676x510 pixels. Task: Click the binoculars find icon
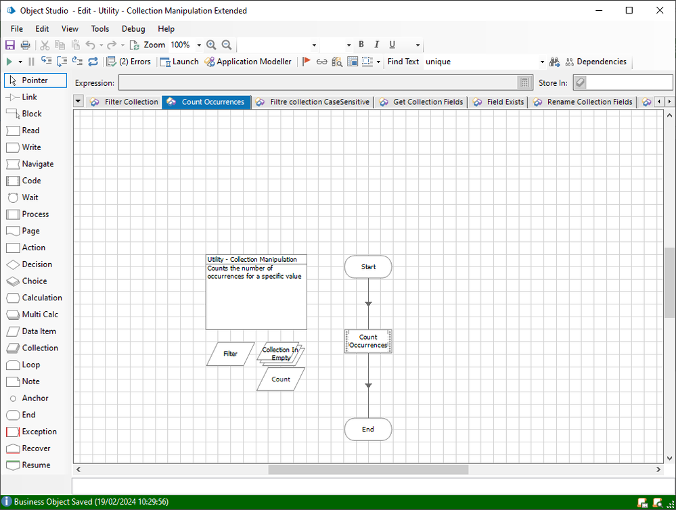(x=554, y=62)
